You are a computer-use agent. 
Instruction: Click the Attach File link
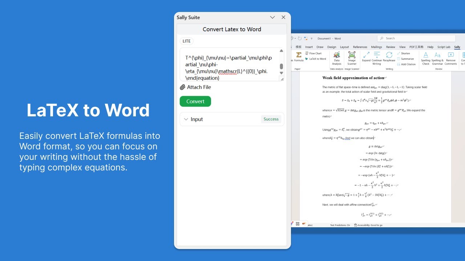coord(199,87)
